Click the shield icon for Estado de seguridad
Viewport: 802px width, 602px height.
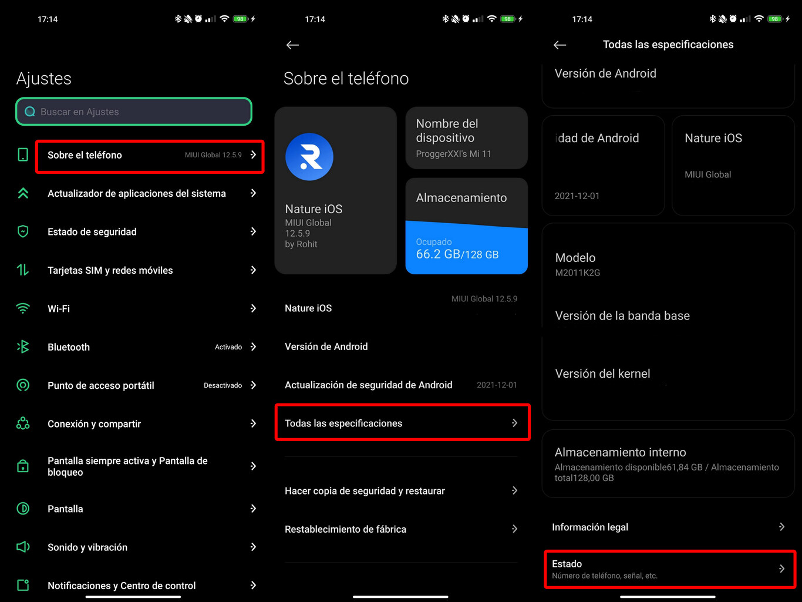coord(23,231)
